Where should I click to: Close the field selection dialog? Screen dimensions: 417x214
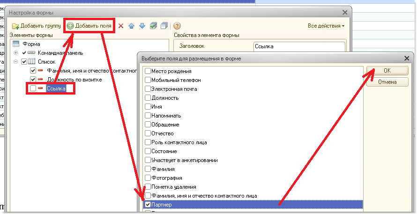pos(406,59)
